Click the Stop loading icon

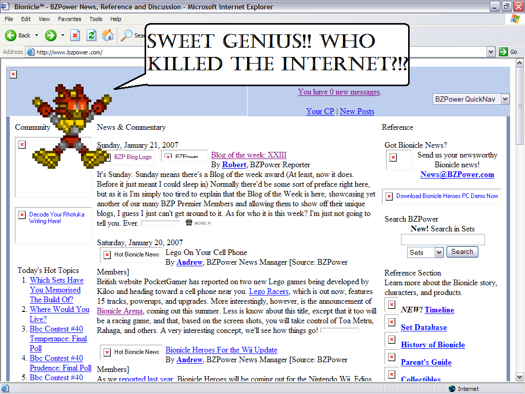[x=74, y=35]
